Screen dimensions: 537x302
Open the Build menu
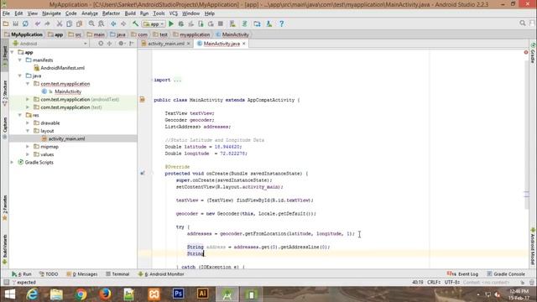tap(130, 13)
